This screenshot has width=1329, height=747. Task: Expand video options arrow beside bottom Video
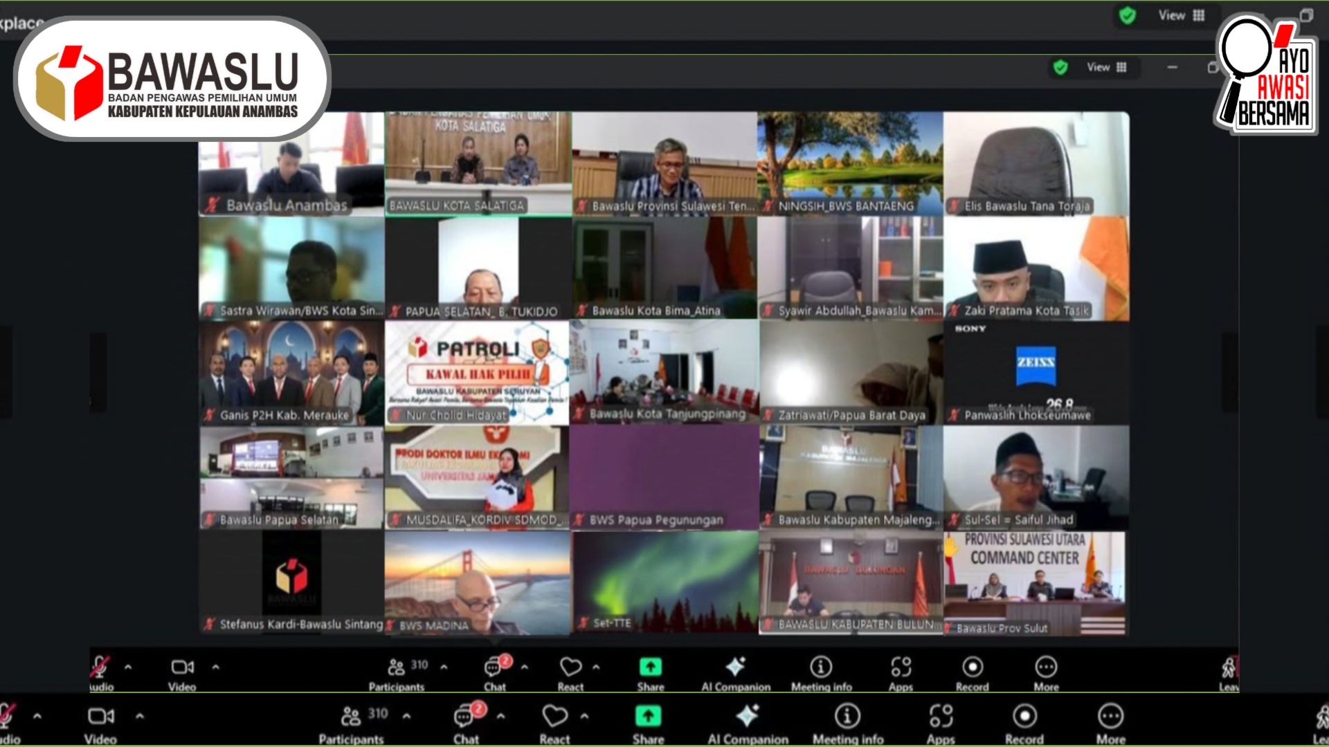(140, 717)
